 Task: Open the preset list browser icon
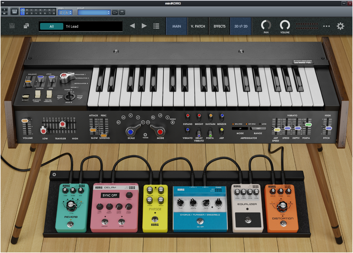(x=156, y=26)
